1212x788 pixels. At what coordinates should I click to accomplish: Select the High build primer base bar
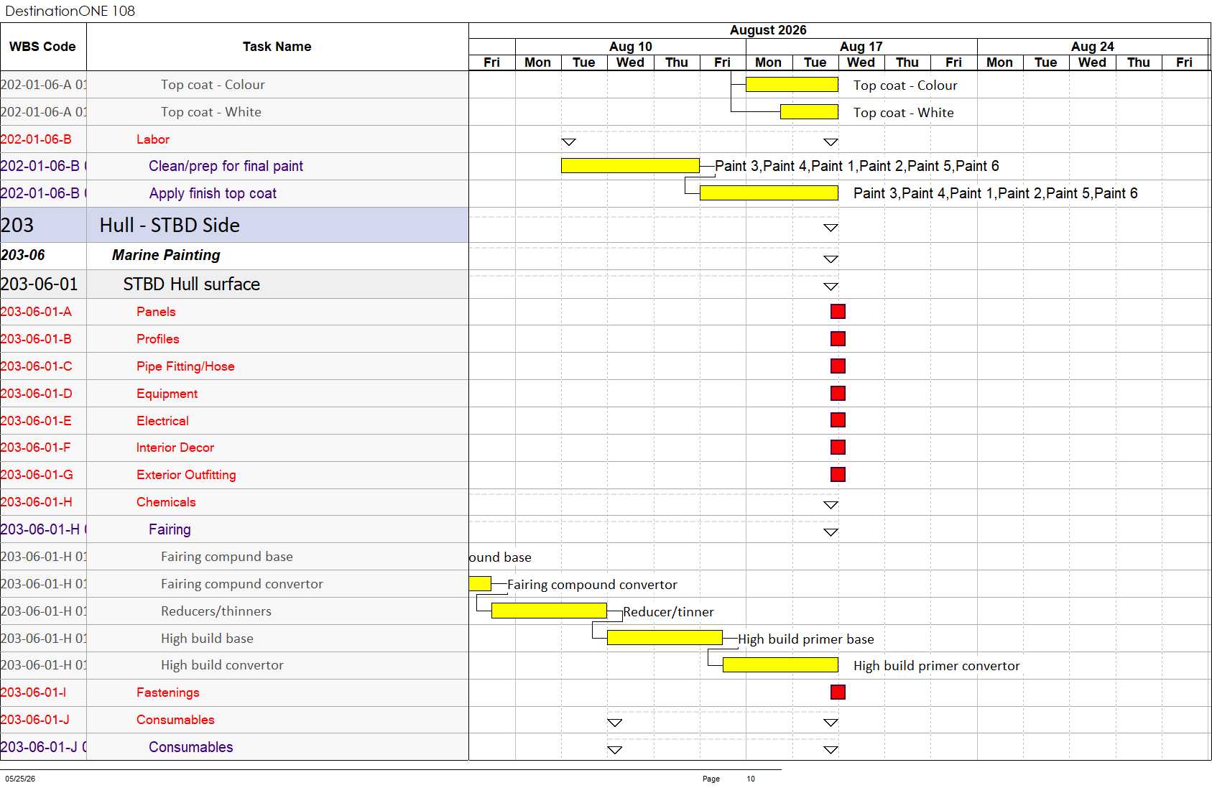tap(665, 638)
